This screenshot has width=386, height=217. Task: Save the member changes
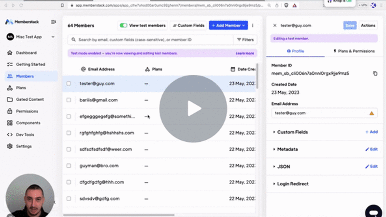(350, 25)
